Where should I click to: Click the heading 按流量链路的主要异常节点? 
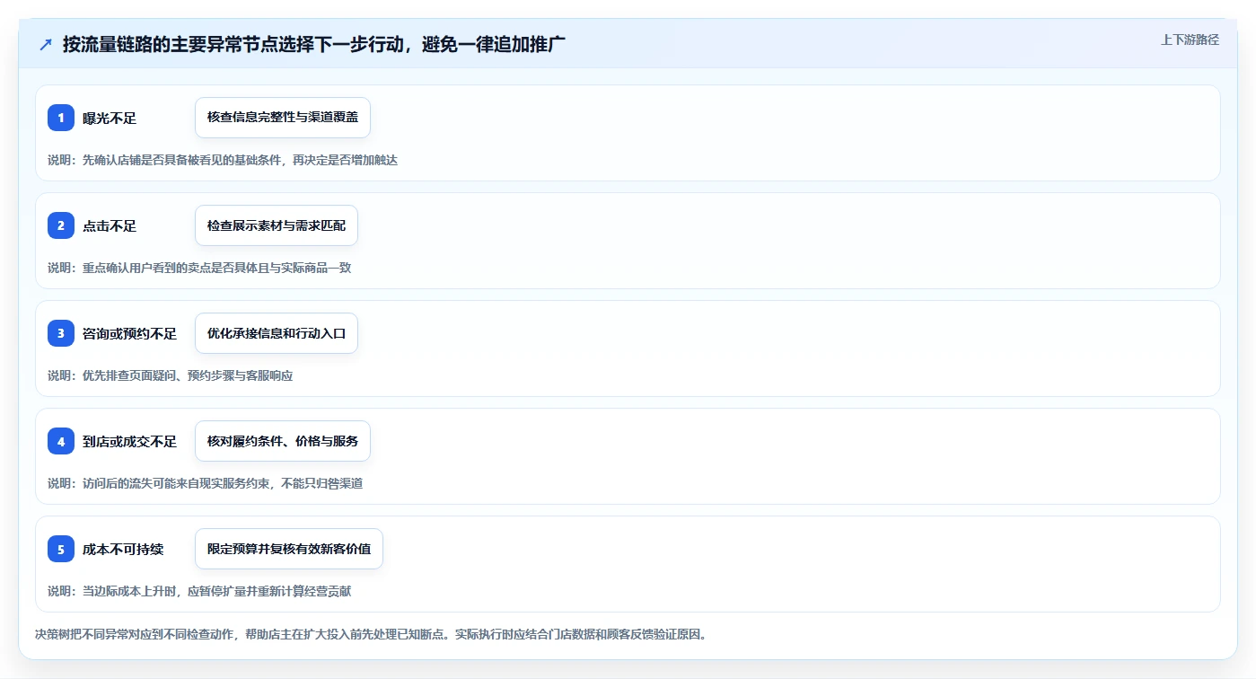pos(313,44)
